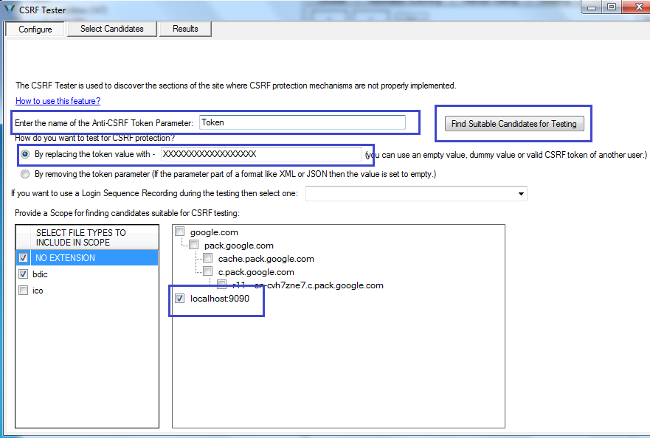Uncheck the bdic file type

click(23, 274)
